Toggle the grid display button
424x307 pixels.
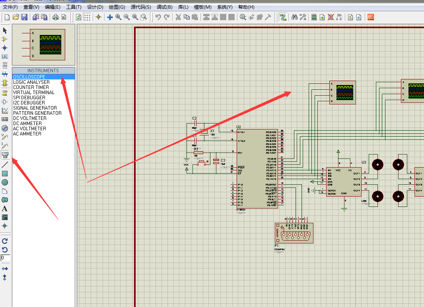pyautogui.click(x=87, y=17)
